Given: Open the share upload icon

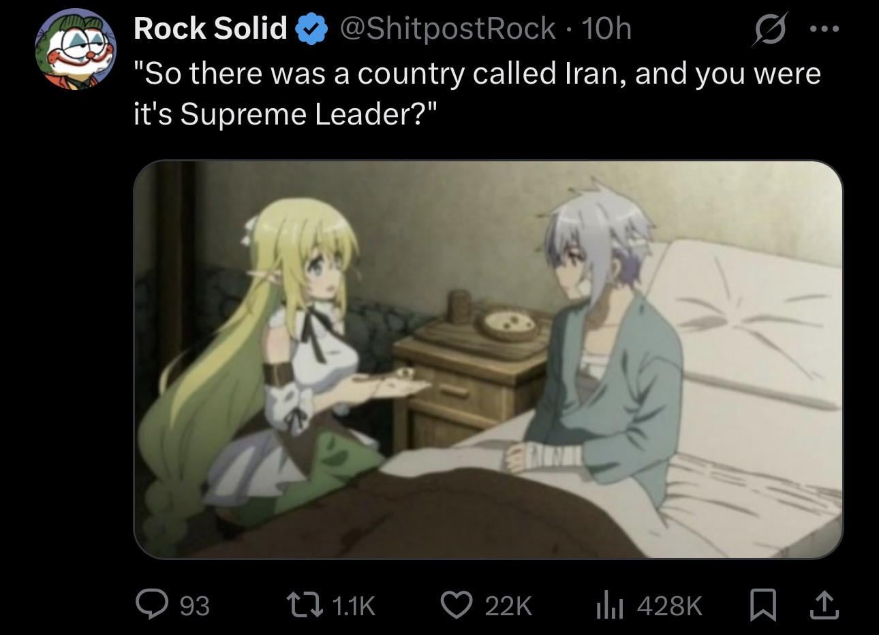Looking at the screenshot, I should [824, 604].
